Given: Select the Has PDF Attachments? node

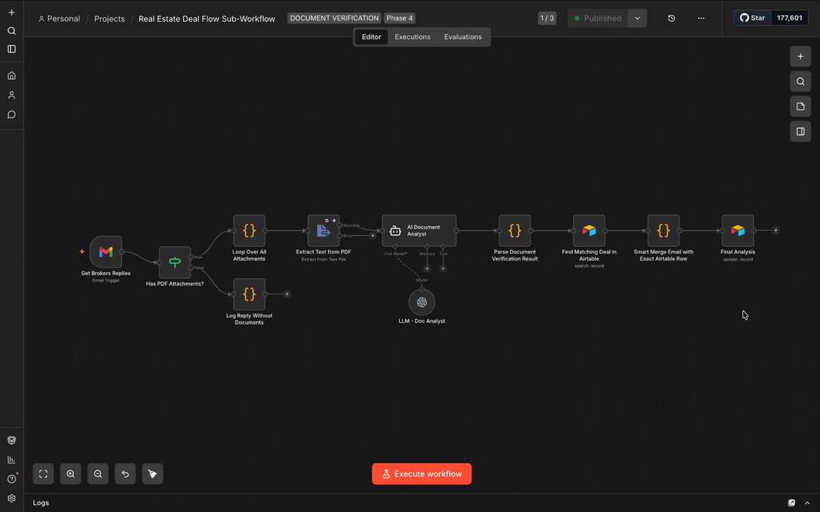Looking at the screenshot, I should (x=175, y=262).
